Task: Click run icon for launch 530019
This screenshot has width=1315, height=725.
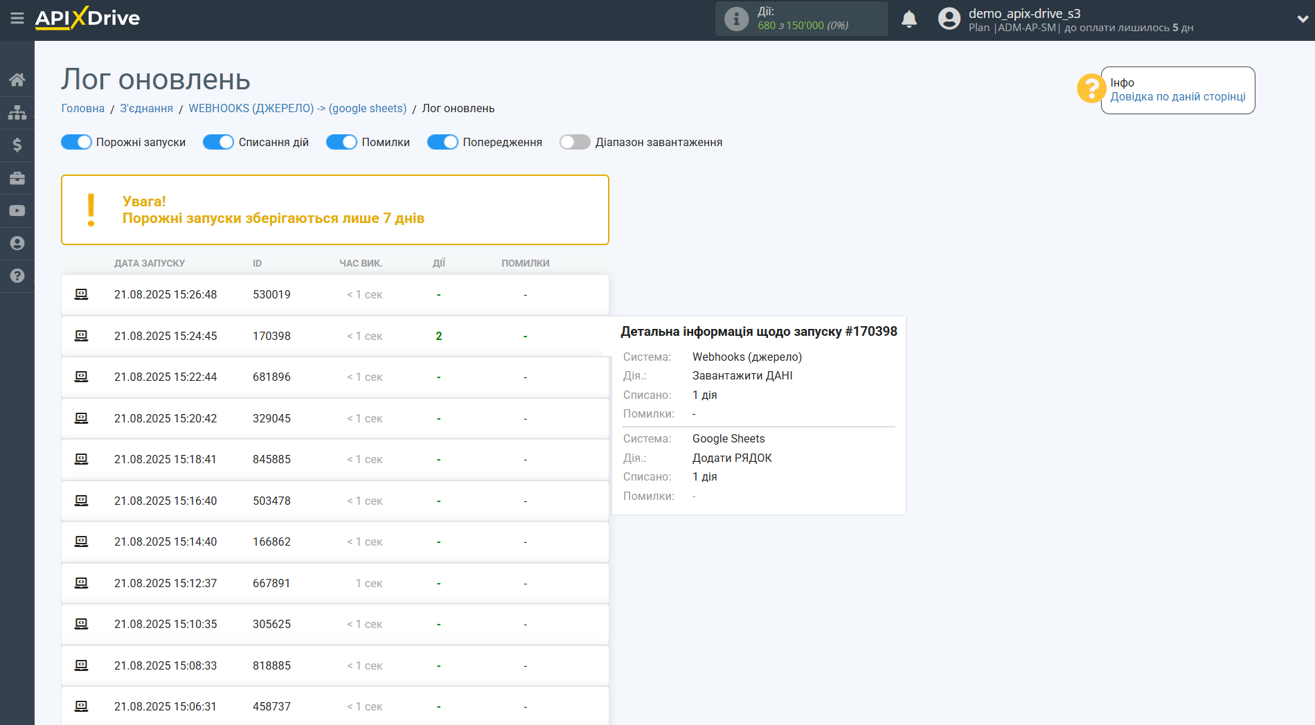Action: pyautogui.click(x=81, y=294)
